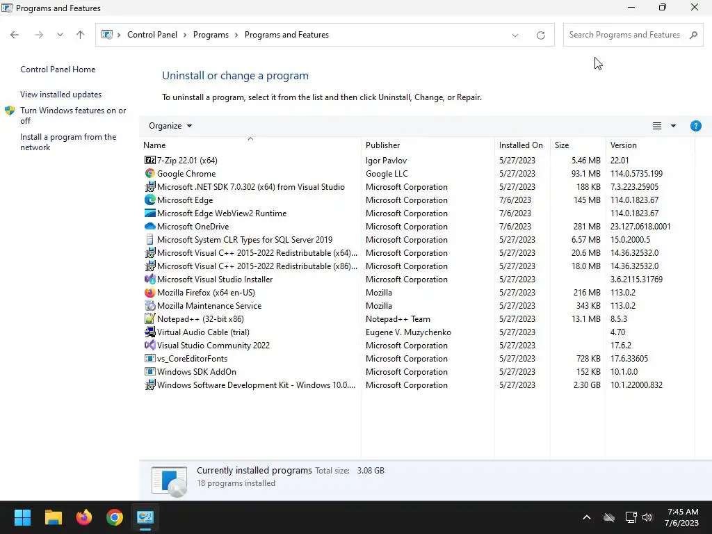Viewport: 712px width, 534px height.
Task: Click version 114.0.5735.199 cell
Action: 636,173
